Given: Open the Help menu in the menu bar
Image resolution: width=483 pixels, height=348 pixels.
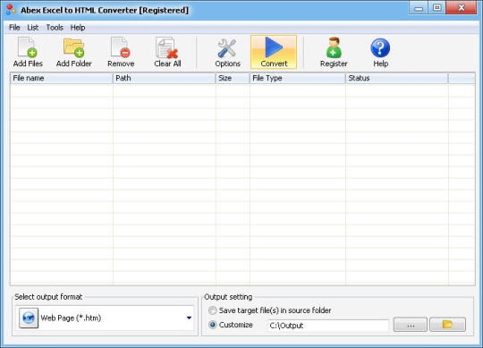Looking at the screenshot, I should [78, 28].
